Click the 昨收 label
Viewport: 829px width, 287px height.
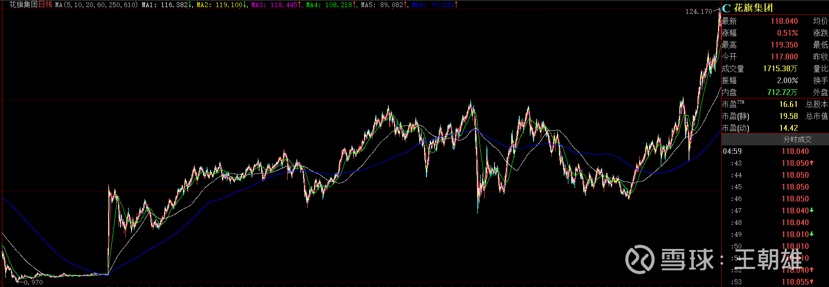820,57
